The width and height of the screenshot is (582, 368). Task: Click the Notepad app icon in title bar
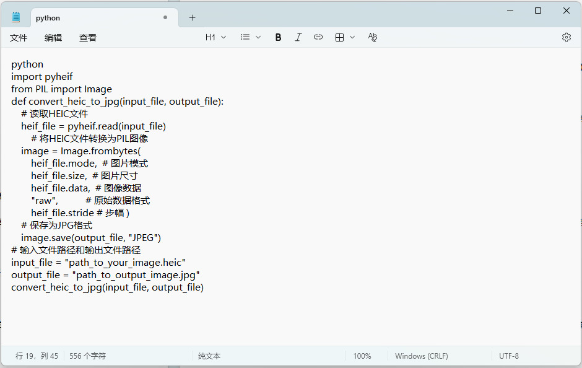[16, 17]
